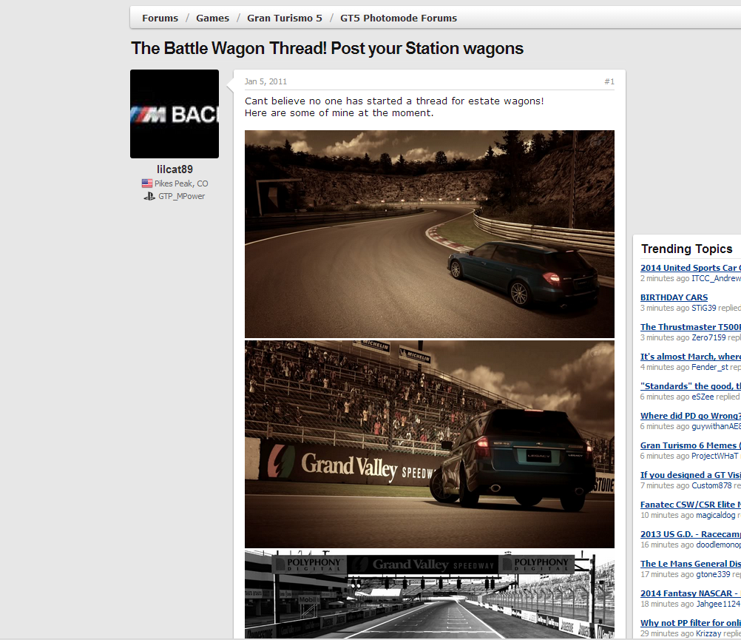This screenshot has height=640, width=741.
Task: Open the Fanatec CSW/CSR Elite topic
Action: point(691,505)
